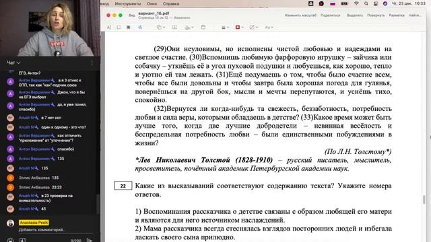Image resolution: width=431 pixels, height=242 pixels.
Task: Click the date and time in menu bar
Action: (409, 3)
